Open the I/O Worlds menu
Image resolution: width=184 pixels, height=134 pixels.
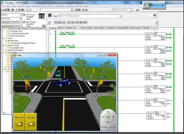tap(60, 6)
